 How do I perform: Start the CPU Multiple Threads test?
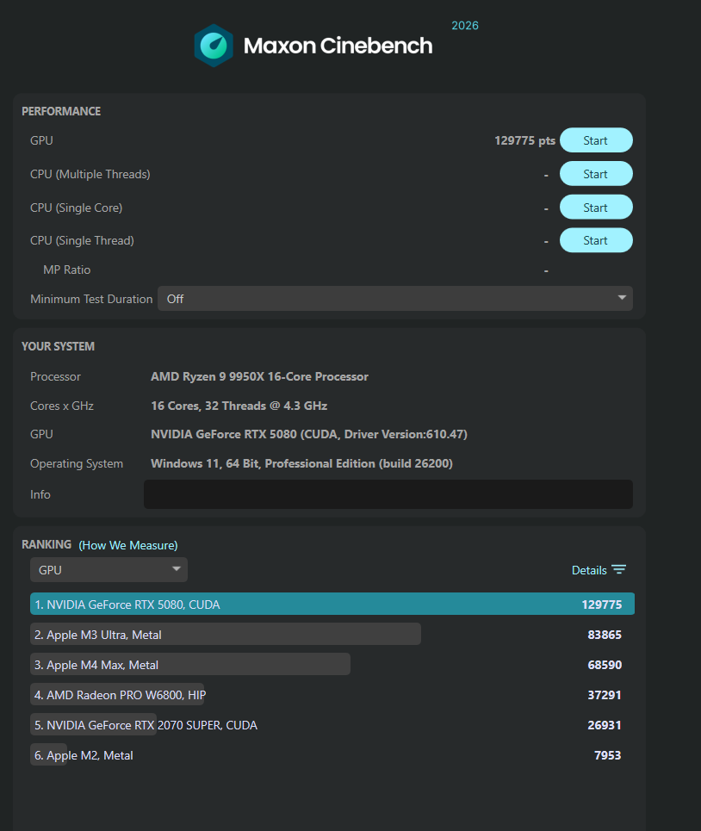596,174
